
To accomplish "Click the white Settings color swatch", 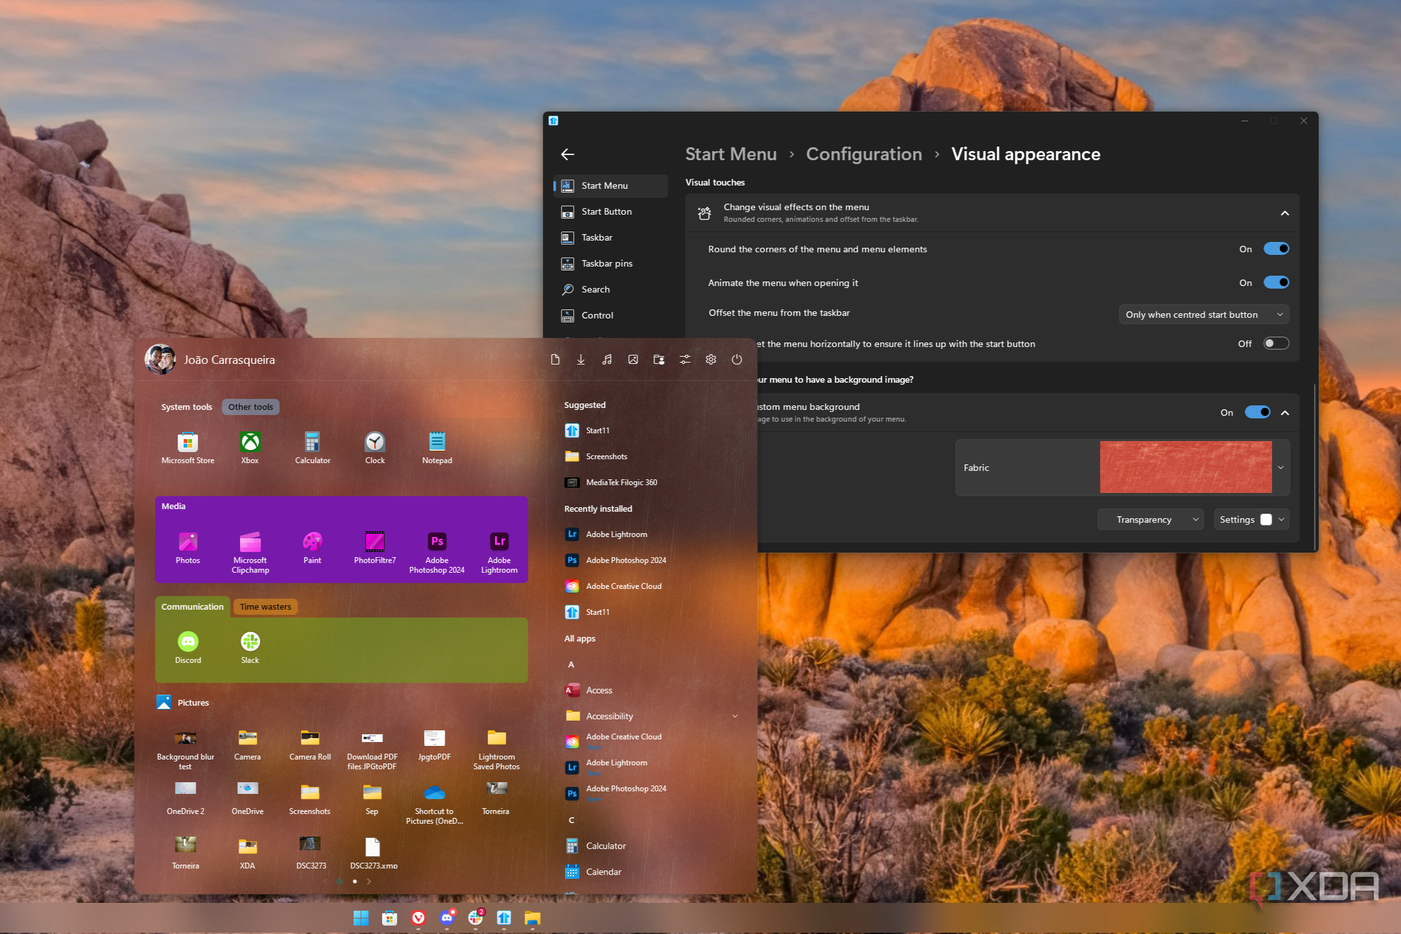I will pos(1265,520).
